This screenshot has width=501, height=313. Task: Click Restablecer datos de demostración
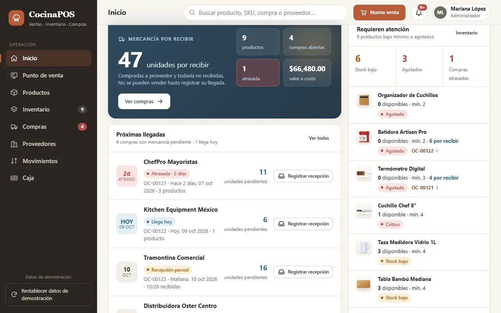point(49,295)
